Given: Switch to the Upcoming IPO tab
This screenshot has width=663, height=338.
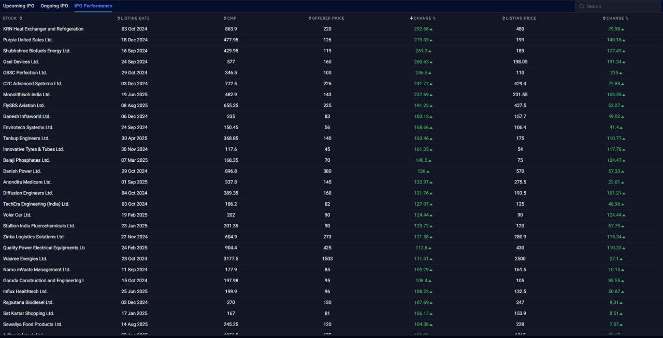Looking at the screenshot, I should [x=19, y=6].
